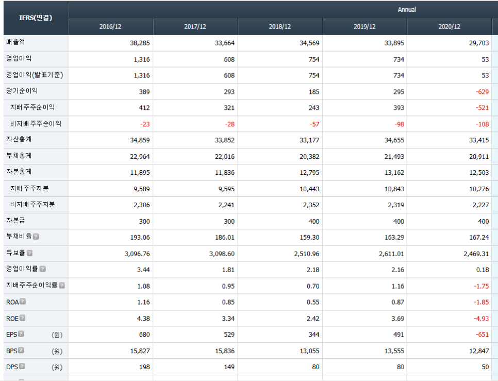Click the 2018/12 지배주주순이익률 value 0.70
498x381 pixels.
click(x=313, y=286)
